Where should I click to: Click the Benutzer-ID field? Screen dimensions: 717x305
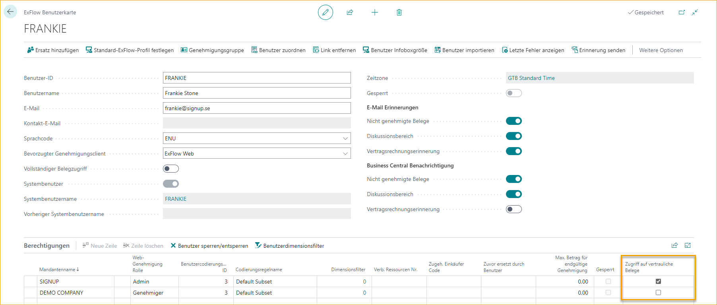pos(257,78)
